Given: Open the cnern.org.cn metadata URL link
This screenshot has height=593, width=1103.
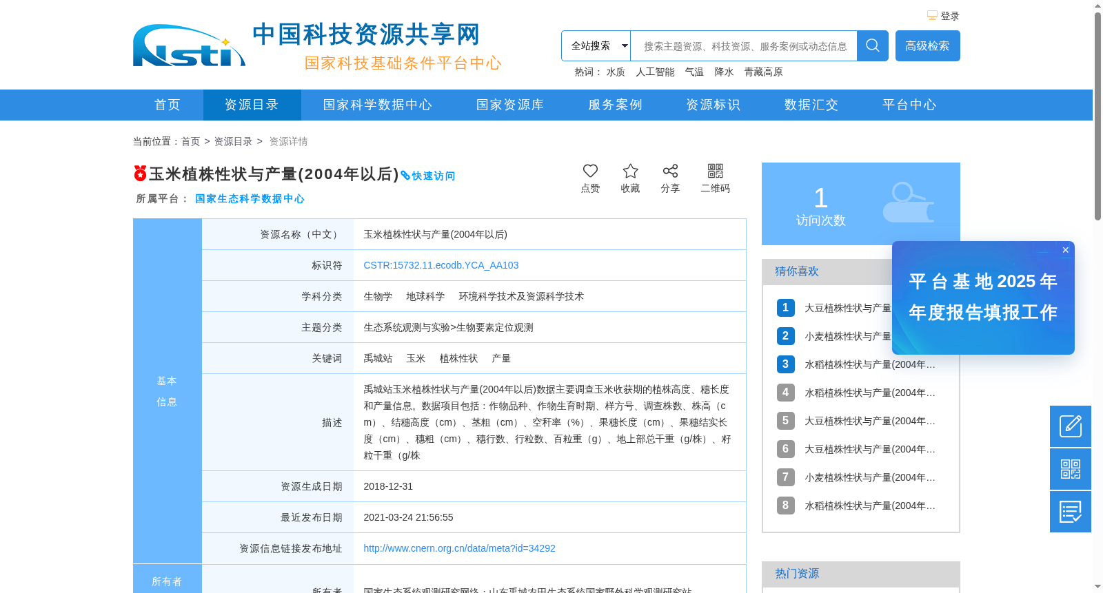Looking at the screenshot, I should tap(459, 548).
